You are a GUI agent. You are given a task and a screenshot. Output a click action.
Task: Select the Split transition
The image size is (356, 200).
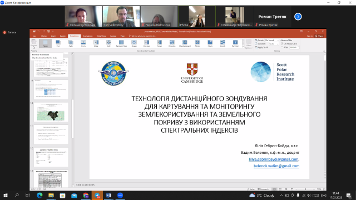point(109,43)
